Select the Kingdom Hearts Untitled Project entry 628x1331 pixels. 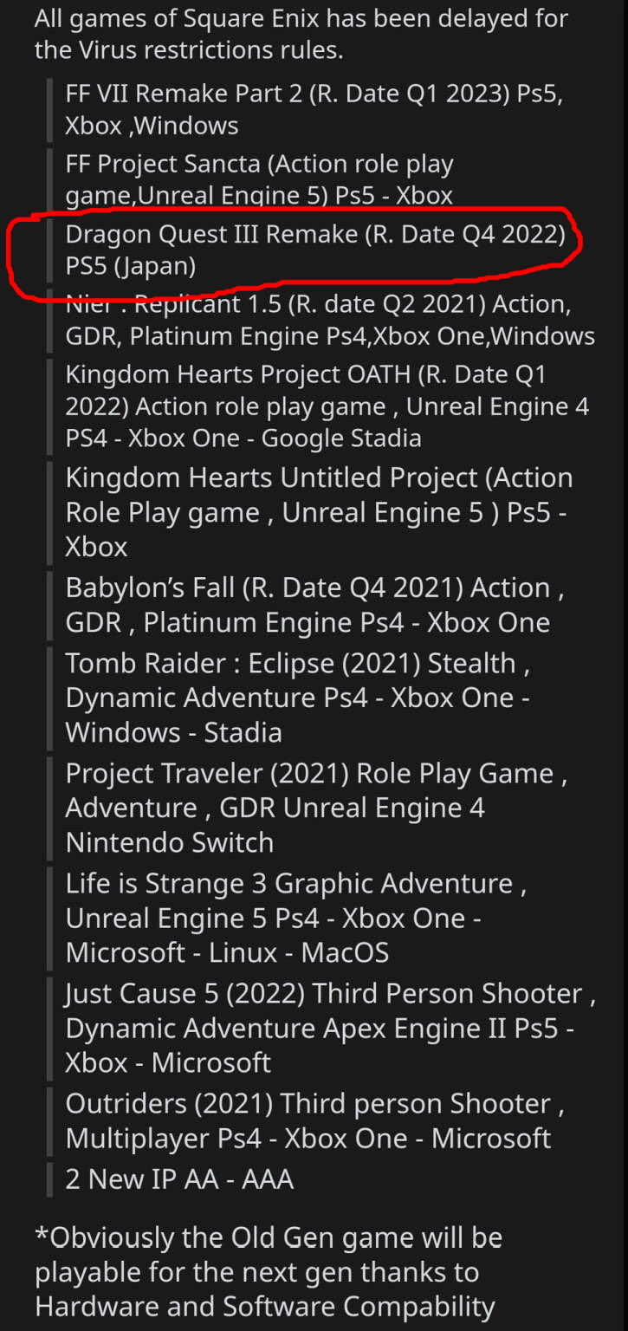coord(319,512)
